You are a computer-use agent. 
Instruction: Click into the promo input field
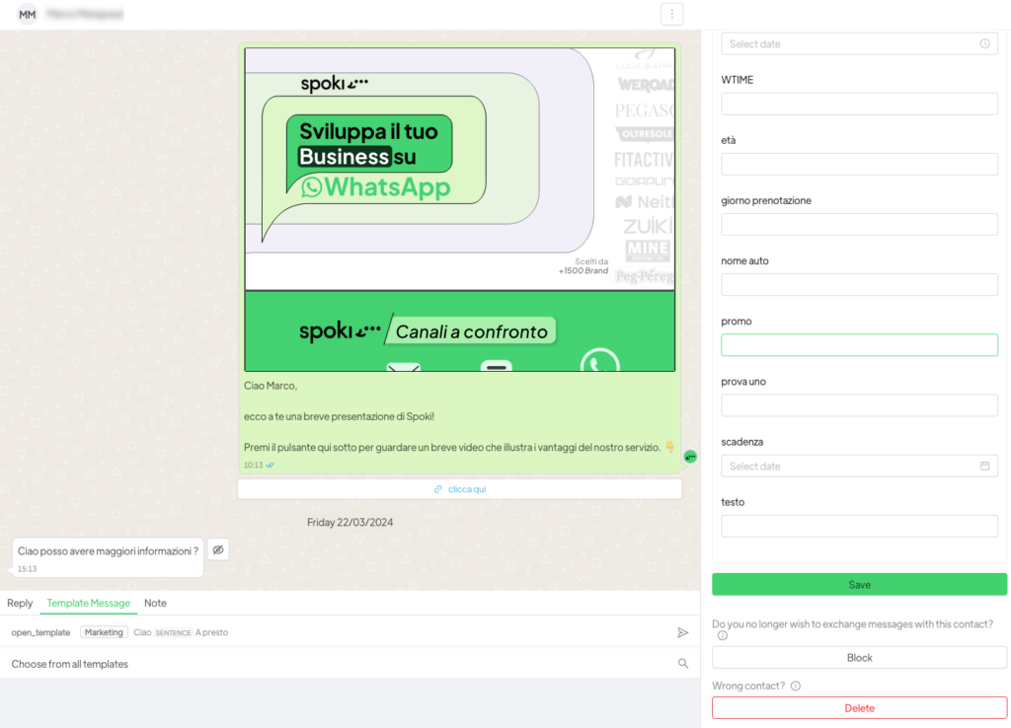click(x=859, y=345)
